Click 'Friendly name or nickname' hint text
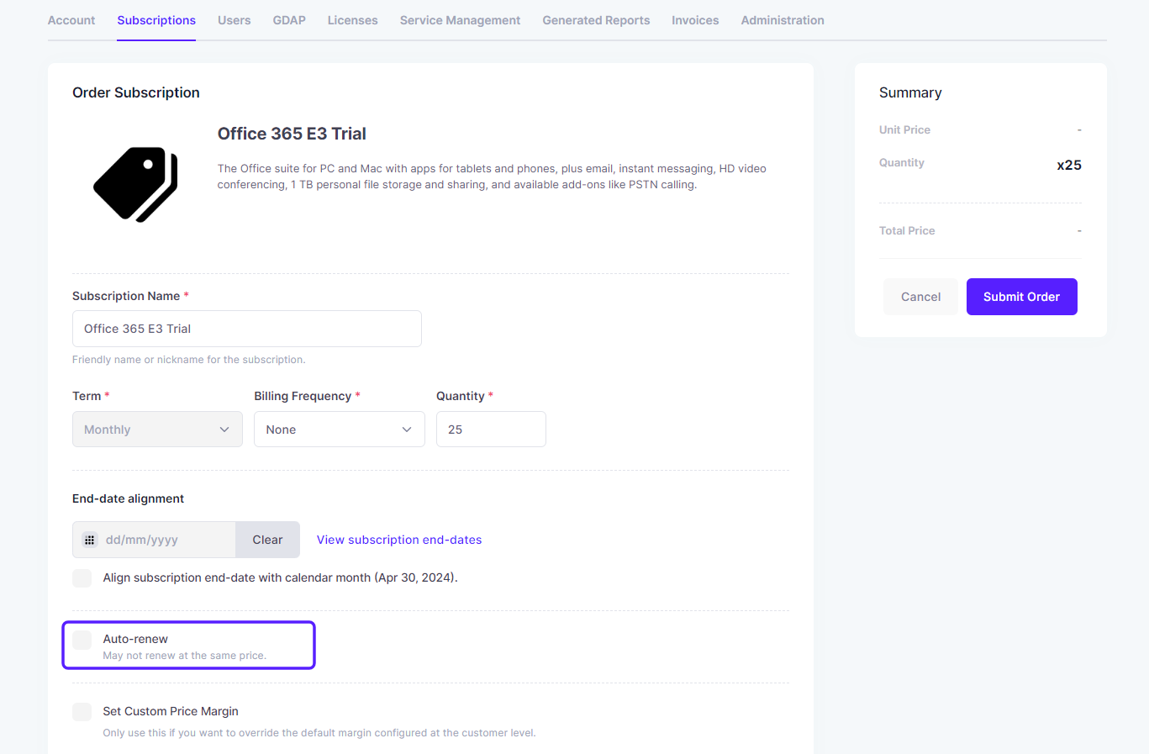The height and width of the screenshot is (754, 1149). 188,360
